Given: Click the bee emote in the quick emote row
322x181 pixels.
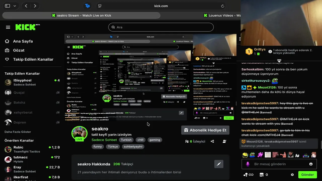Looking at the screenshot, I should coord(245,155).
